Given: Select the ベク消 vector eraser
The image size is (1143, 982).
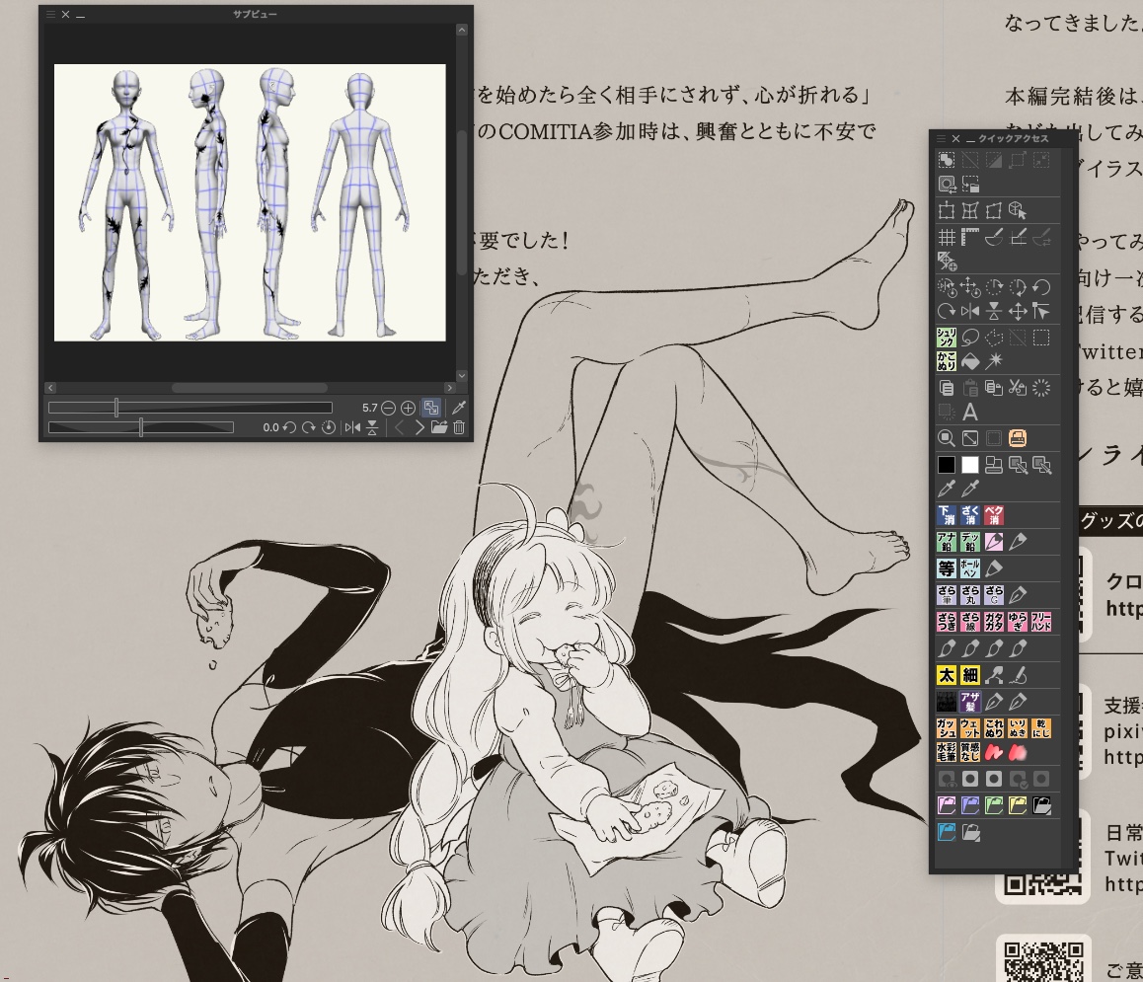Looking at the screenshot, I should (994, 515).
